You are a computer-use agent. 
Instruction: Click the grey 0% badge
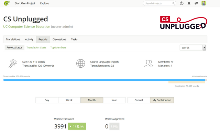pos(114,126)
